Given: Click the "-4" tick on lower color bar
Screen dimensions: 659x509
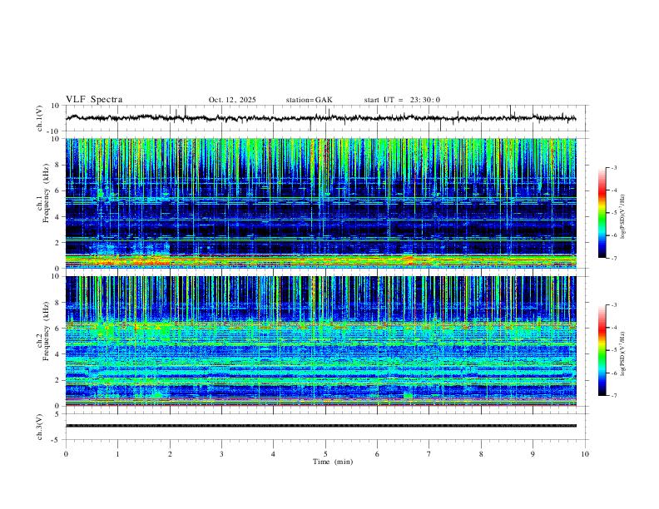Looking at the screenshot, I should pos(613,328).
